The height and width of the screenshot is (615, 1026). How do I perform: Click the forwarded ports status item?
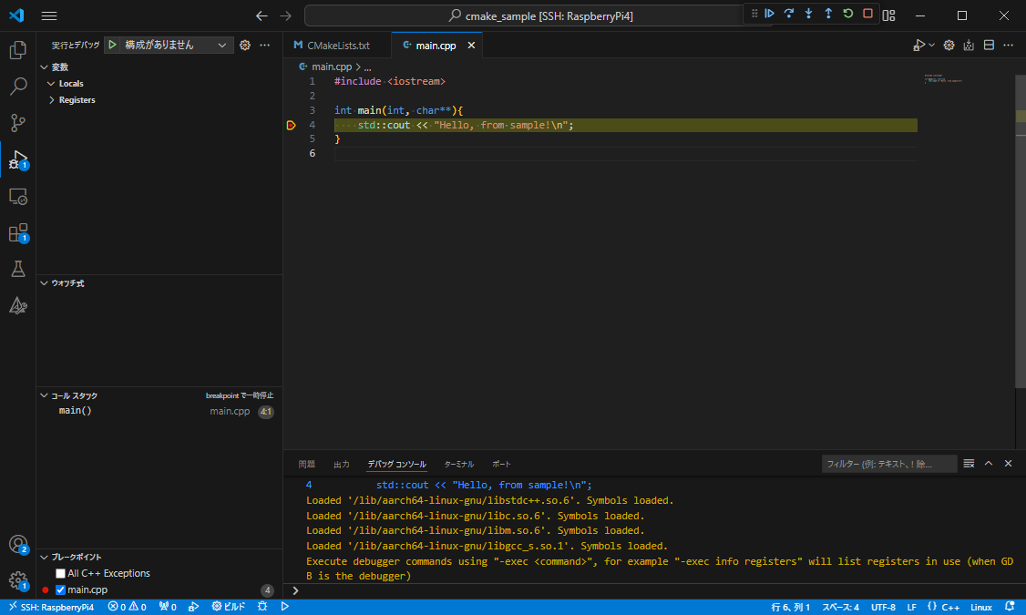point(168,607)
